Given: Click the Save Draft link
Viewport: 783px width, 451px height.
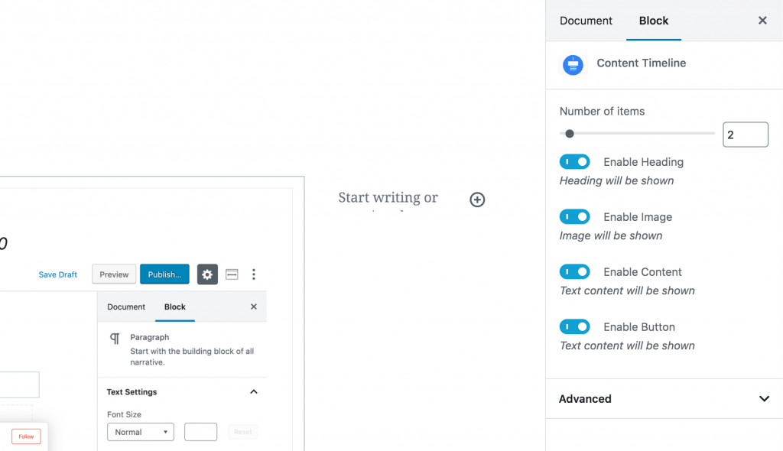Looking at the screenshot, I should [x=58, y=274].
